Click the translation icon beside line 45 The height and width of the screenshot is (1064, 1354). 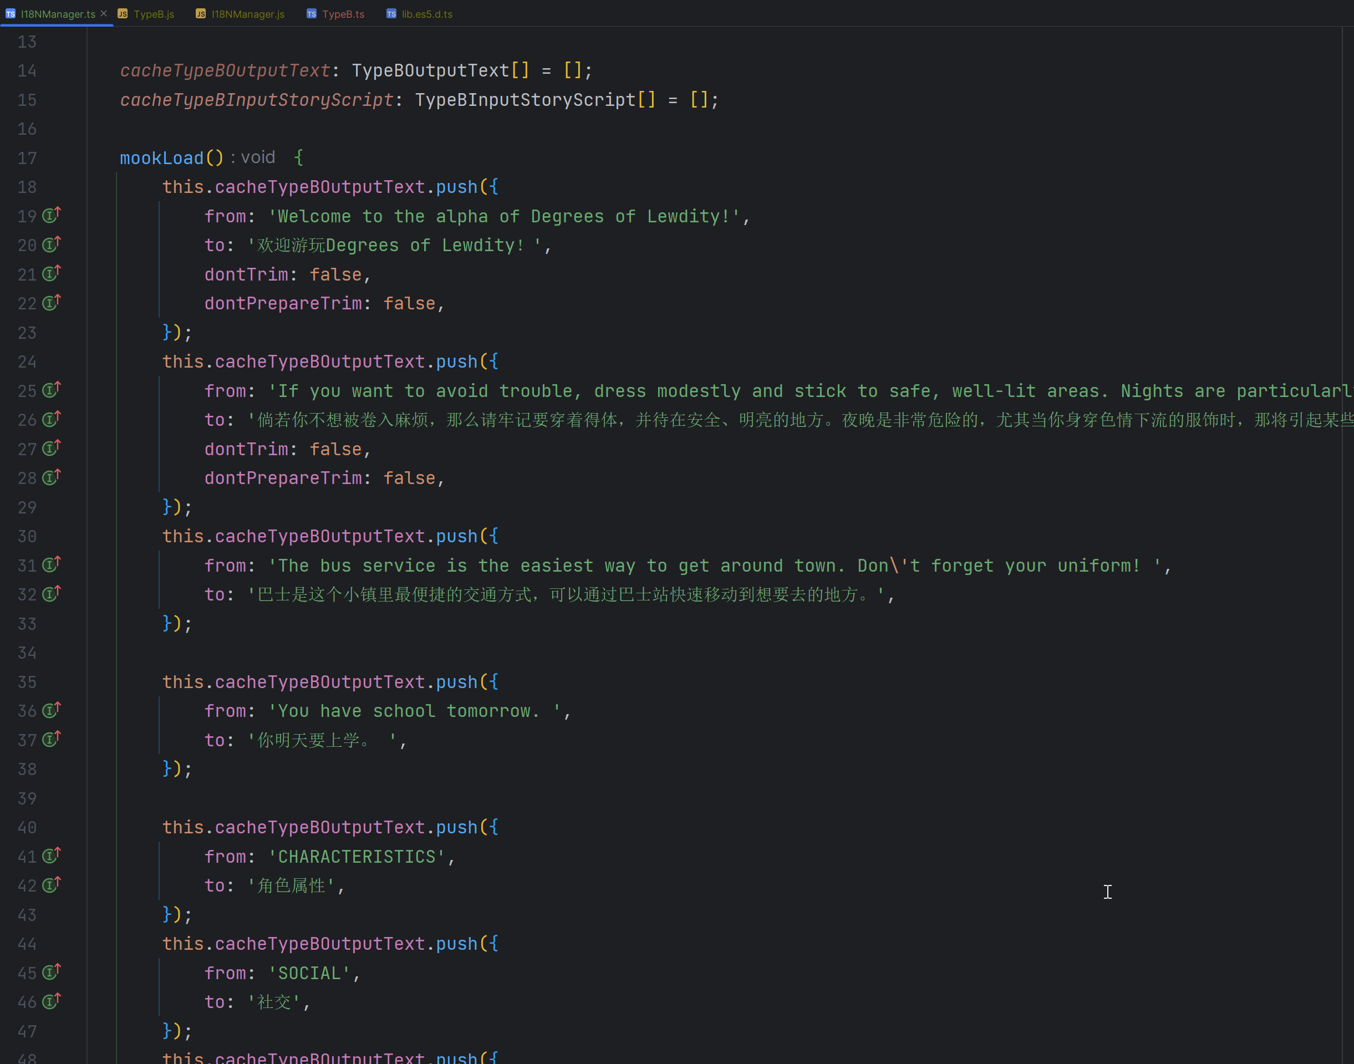pos(51,973)
